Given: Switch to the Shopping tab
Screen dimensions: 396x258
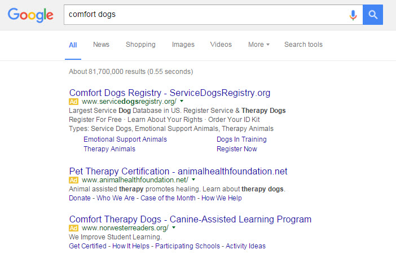Looking at the screenshot, I should click(140, 45).
